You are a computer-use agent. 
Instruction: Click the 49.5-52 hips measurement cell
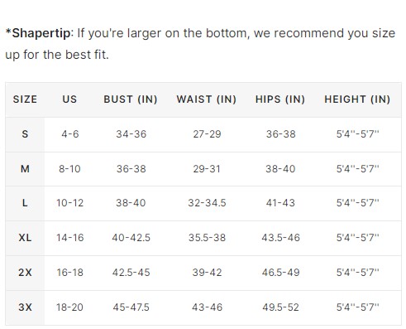[x=280, y=307]
